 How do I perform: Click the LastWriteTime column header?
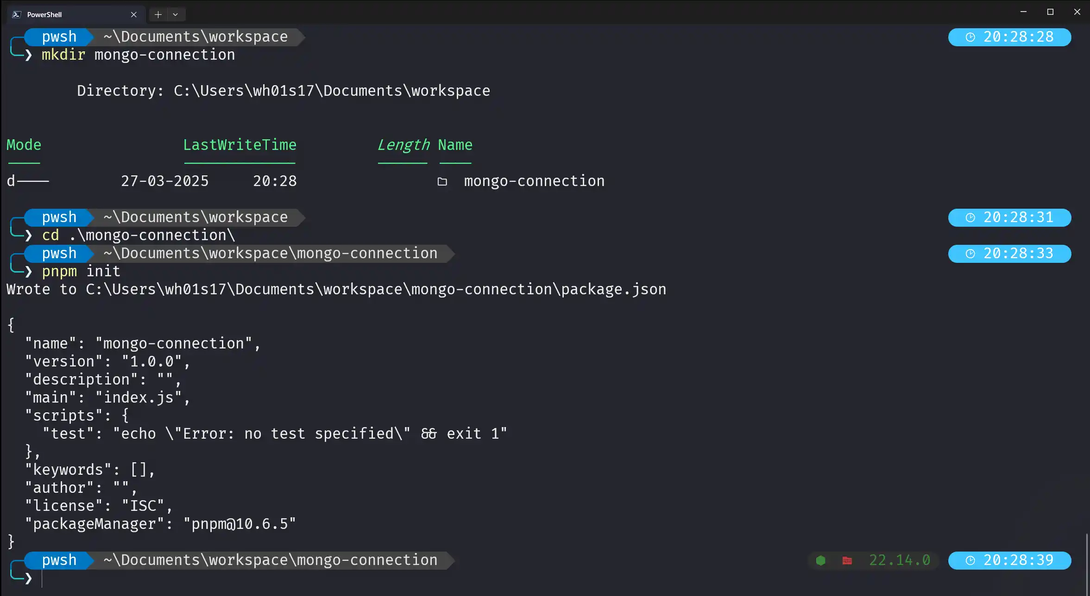239,145
